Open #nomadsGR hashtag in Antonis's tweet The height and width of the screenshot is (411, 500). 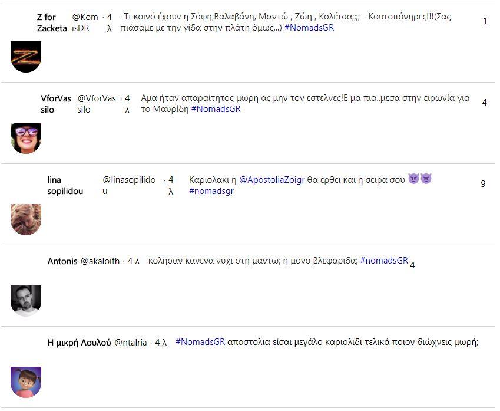[x=384, y=261]
